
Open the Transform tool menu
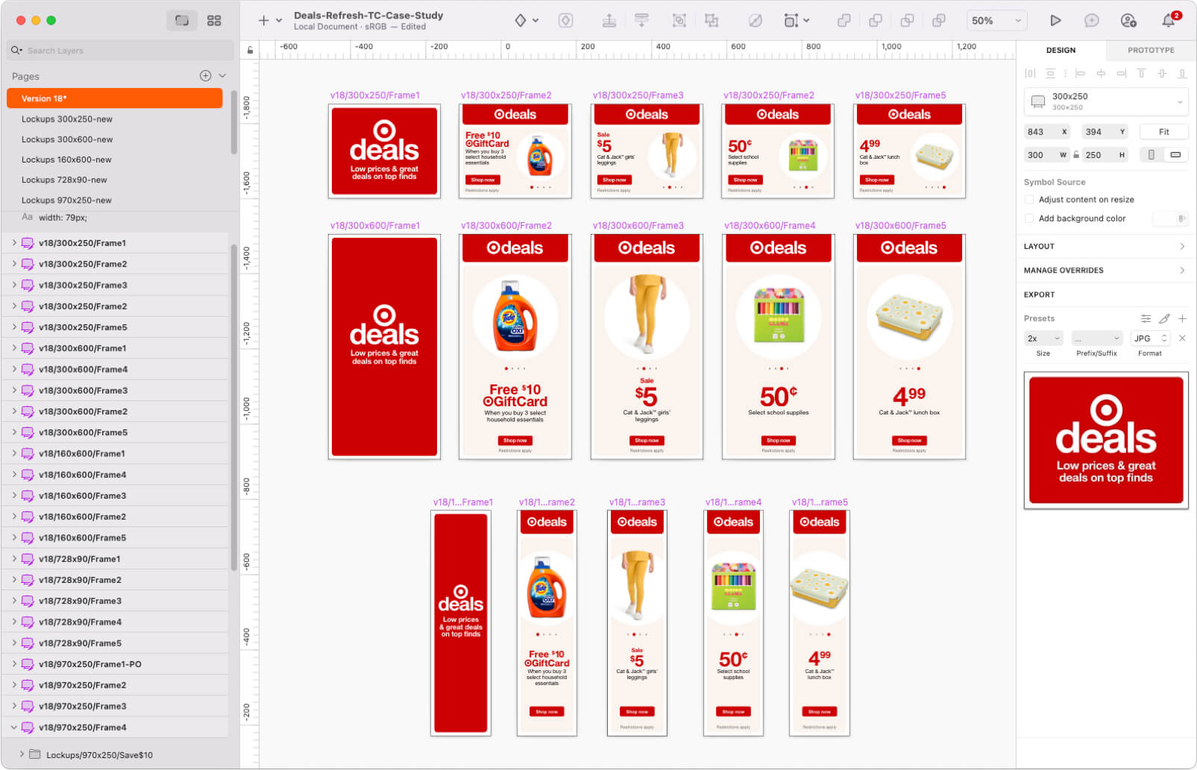point(797,21)
